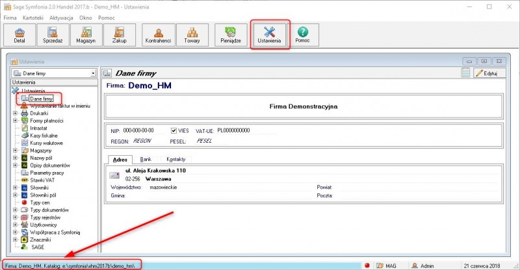Image resolution: width=520 pixels, height=270 pixels.
Task: Select SAGE tree item
Action: [38, 247]
